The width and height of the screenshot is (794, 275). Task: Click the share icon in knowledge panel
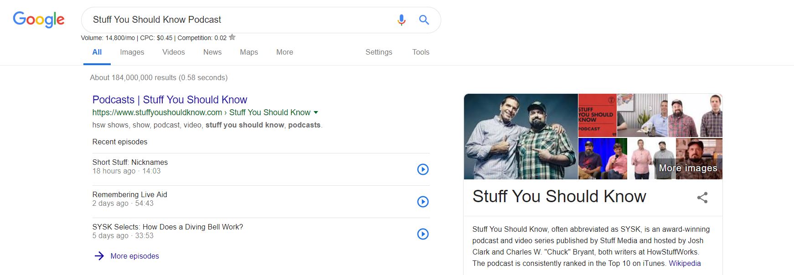[702, 197]
